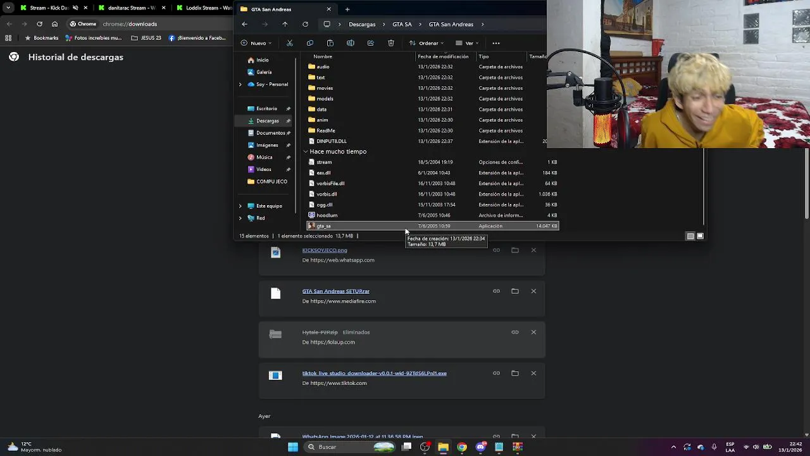Go up one folder level in Explorer
The width and height of the screenshot is (810, 456).
click(285, 24)
